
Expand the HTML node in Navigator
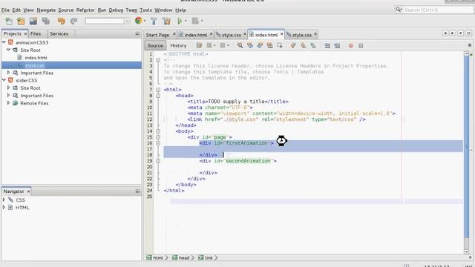click(x=4, y=208)
